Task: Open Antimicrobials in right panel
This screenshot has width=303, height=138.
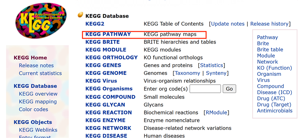Action: point(275,111)
